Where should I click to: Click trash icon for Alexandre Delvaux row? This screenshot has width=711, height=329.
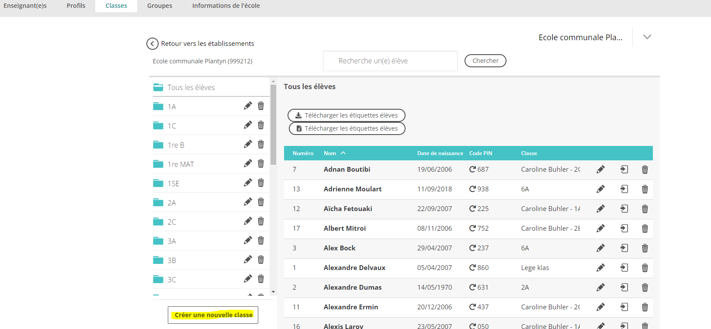tap(645, 268)
